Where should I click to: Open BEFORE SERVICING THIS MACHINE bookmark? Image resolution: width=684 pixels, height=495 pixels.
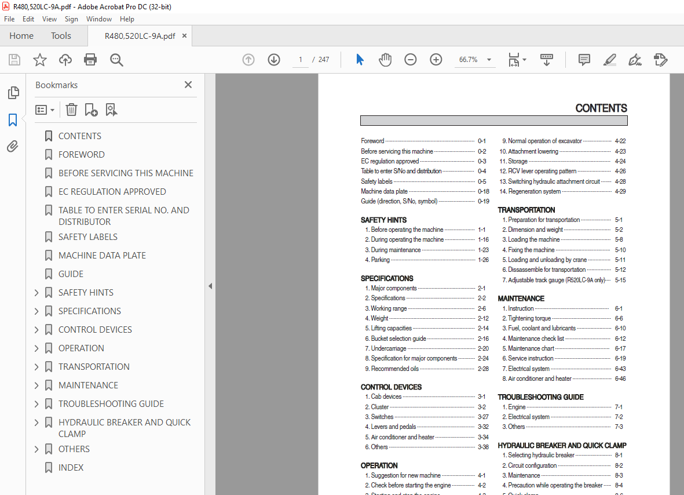126,173
